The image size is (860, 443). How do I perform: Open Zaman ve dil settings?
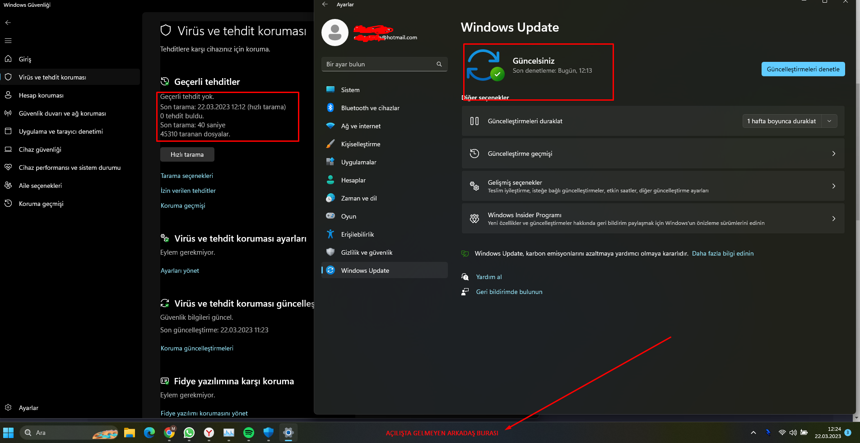pos(385,198)
